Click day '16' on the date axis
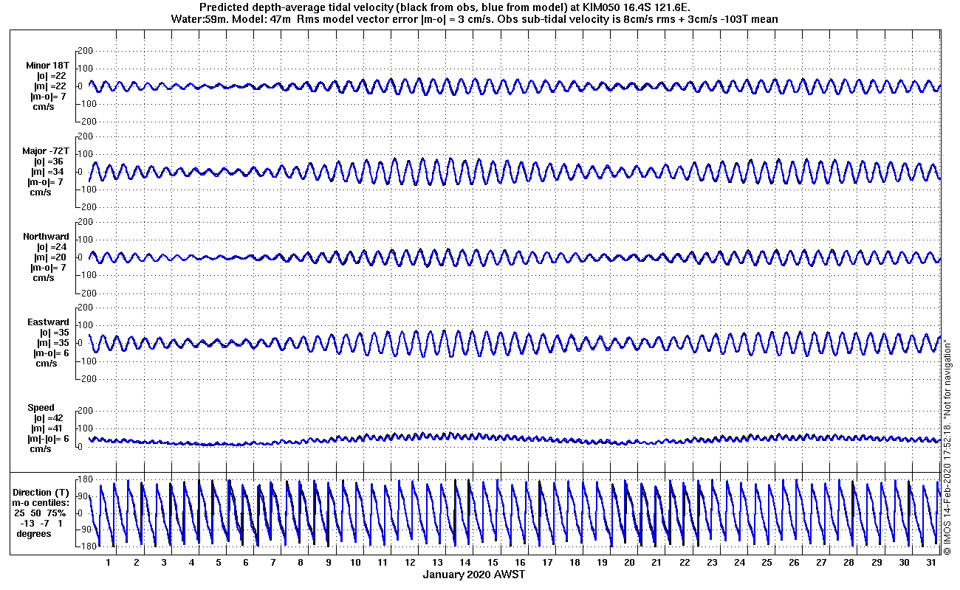The image size is (960, 590). [x=521, y=563]
